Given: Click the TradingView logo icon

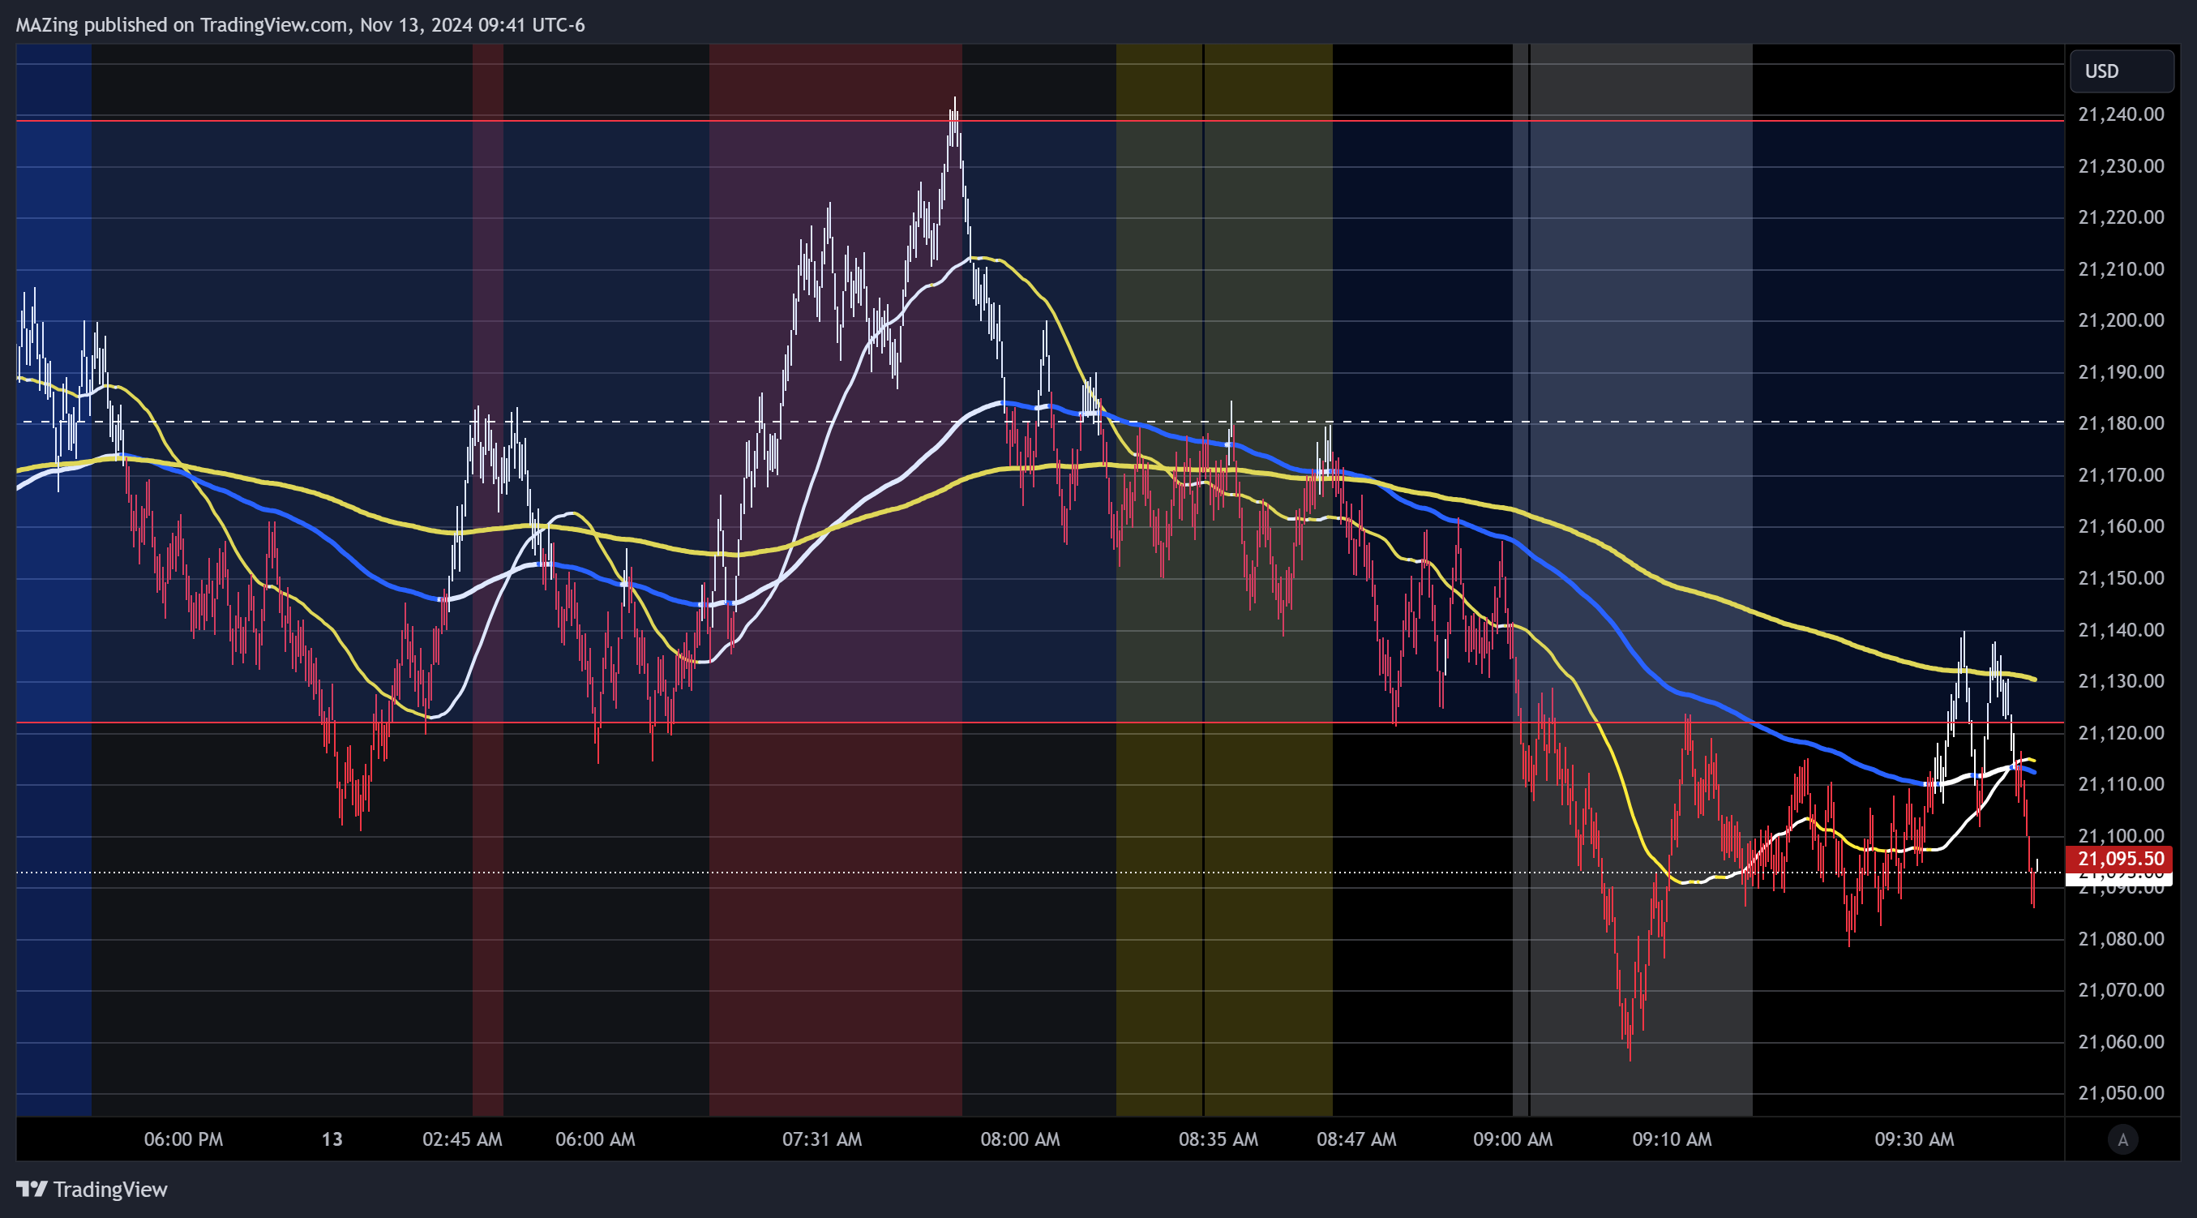Looking at the screenshot, I should (x=32, y=1189).
